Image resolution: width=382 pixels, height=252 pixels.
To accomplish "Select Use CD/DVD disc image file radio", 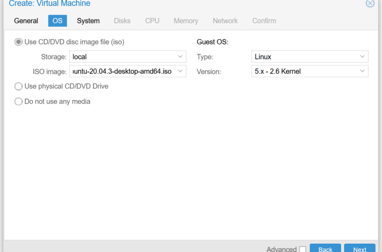I will tap(19, 42).
